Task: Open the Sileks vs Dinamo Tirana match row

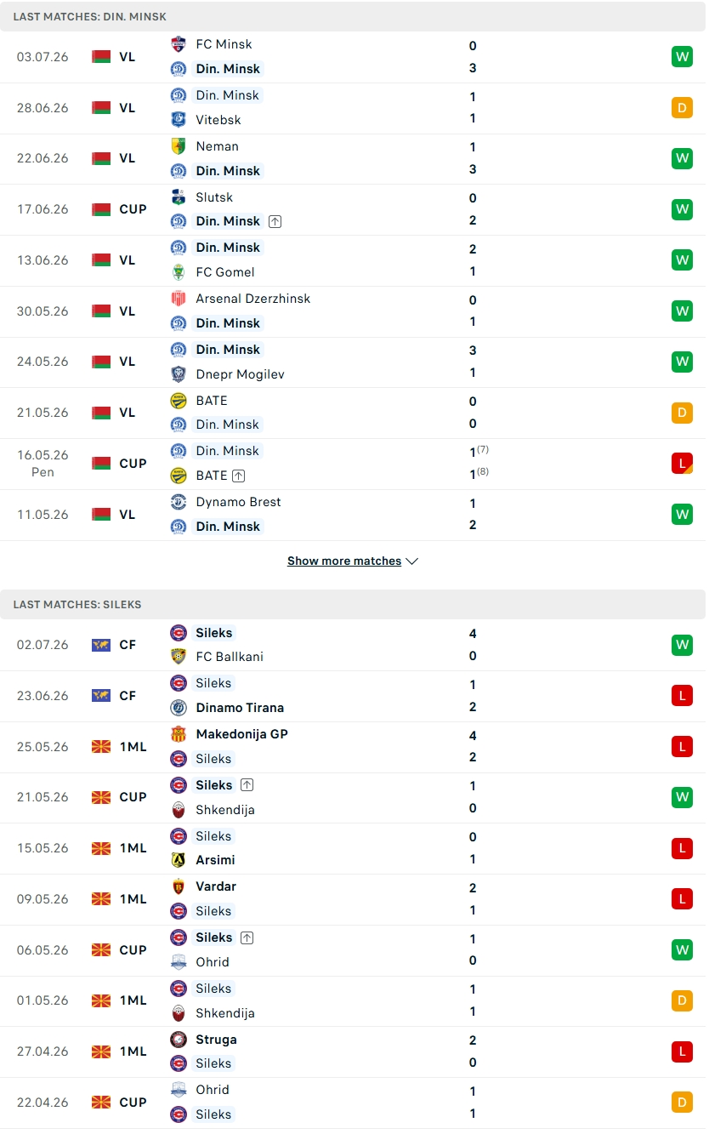Action: click(353, 696)
